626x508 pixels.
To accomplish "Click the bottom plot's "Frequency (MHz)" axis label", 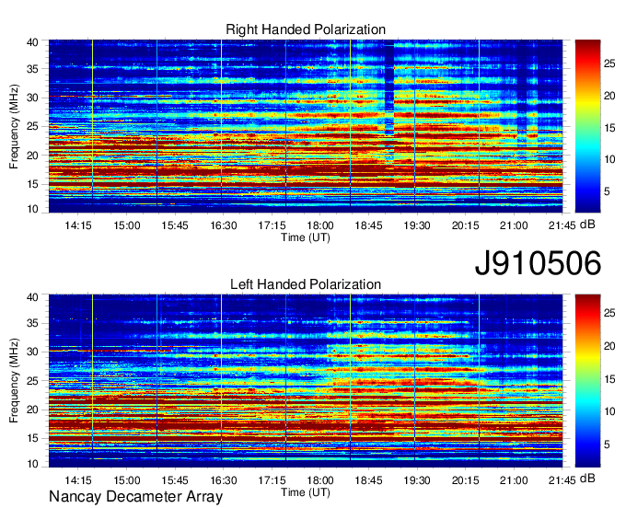I will 14,381.
